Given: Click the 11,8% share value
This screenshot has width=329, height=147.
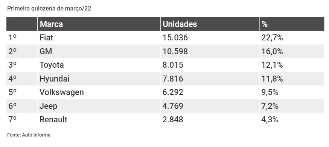Looking at the screenshot, I should coord(272,79).
